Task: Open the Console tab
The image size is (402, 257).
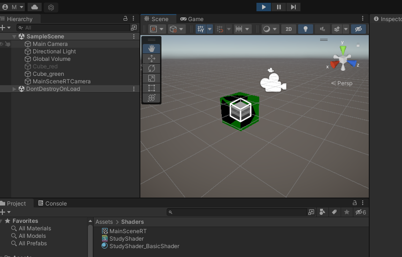Action: [52, 204]
